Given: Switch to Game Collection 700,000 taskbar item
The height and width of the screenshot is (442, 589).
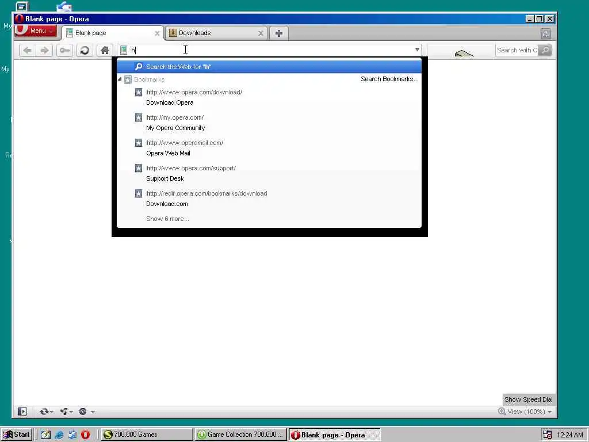Looking at the screenshot, I should click(241, 435).
